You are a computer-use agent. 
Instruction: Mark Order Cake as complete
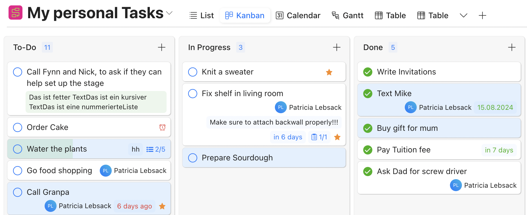point(18,127)
